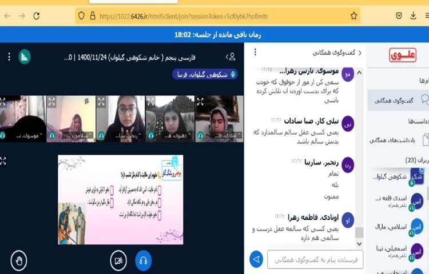
Task: Expand the دهنوی webcam to fullscreen
Action: click(151, 102)
